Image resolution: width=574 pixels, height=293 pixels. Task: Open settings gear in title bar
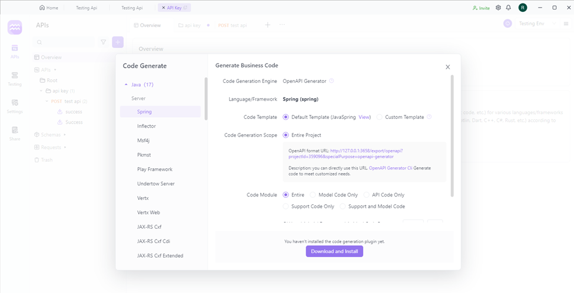click(498, 8)
